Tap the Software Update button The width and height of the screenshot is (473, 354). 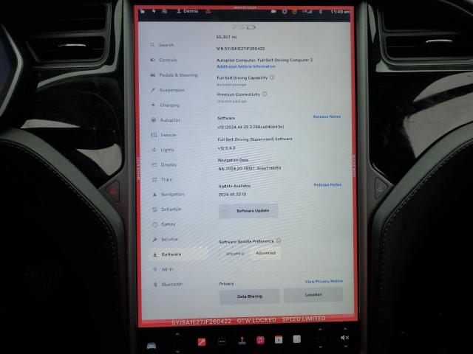(248, 211)
